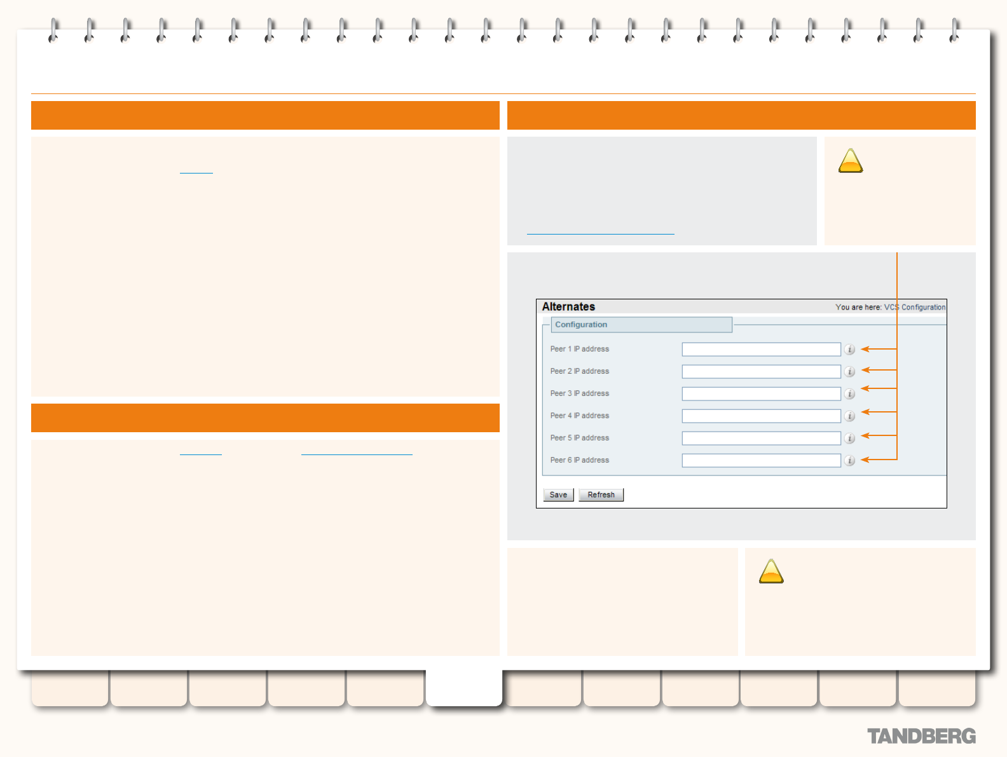The width and height of the screenshot is (1007, 757).
Task: Follow the VCS Configuration breadcrumb link
Action: [914, 308]
